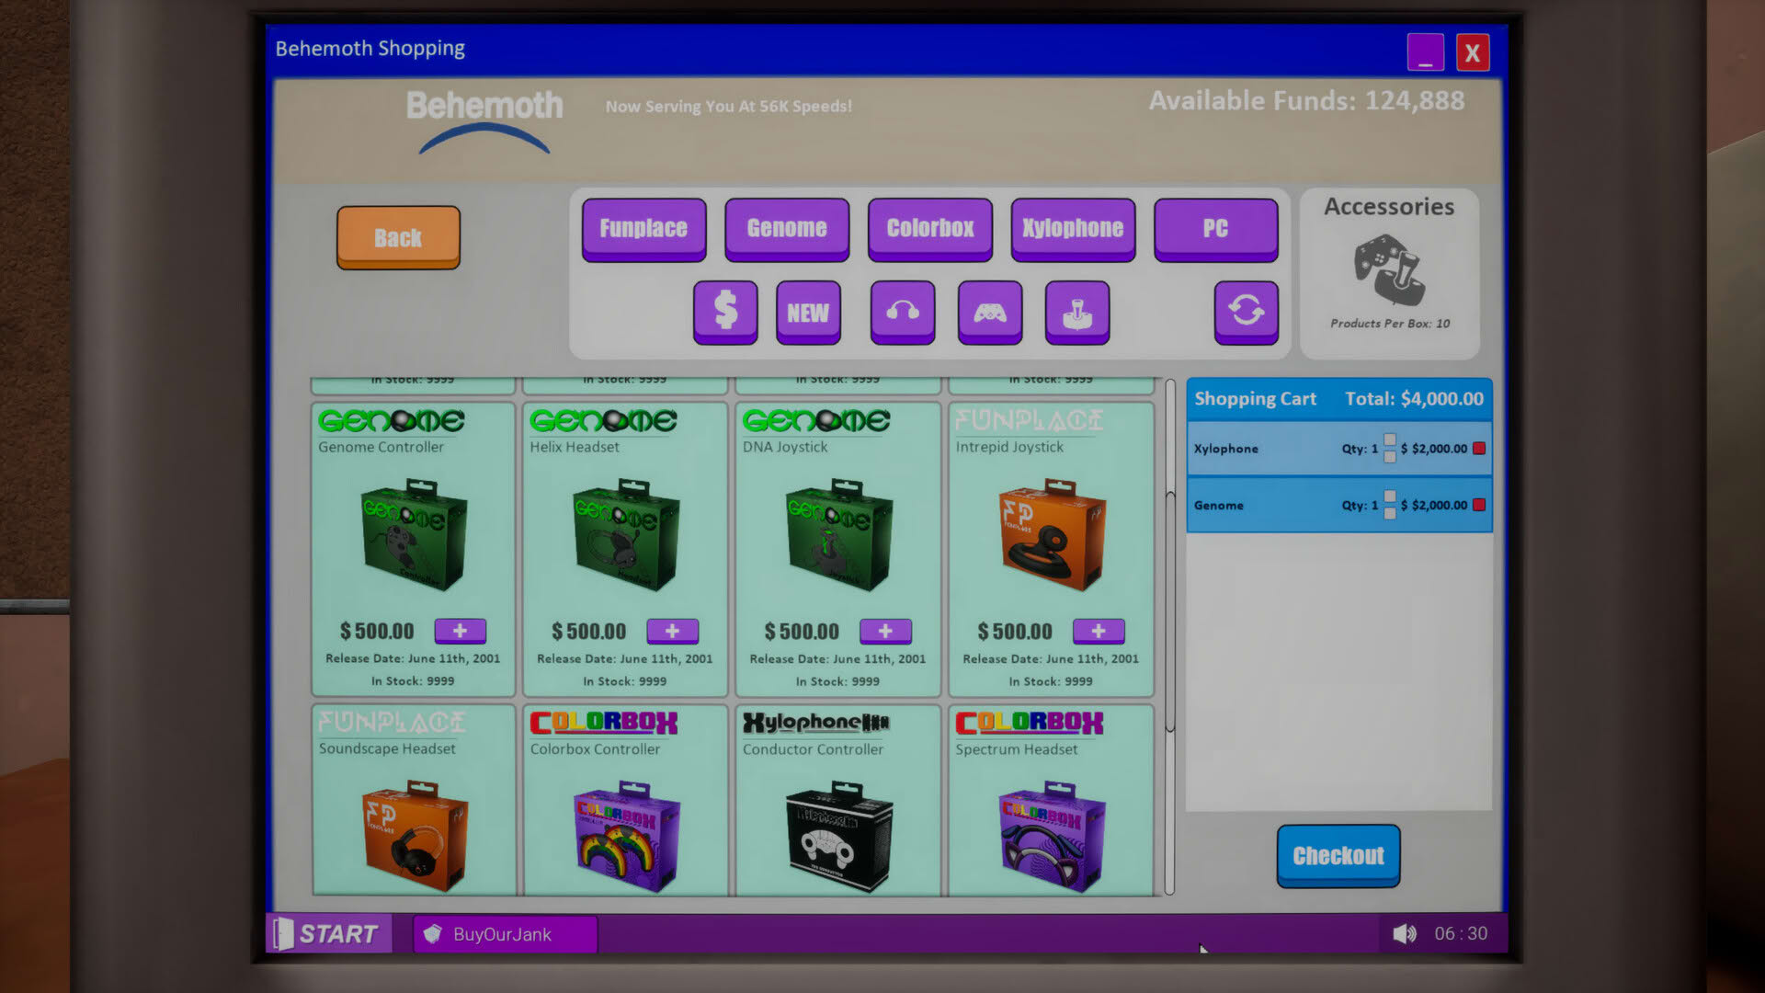Open the Genome category tab
The width and height of the screenshot is (1765, 993).
pyautogui.click(x=787, y=228)
